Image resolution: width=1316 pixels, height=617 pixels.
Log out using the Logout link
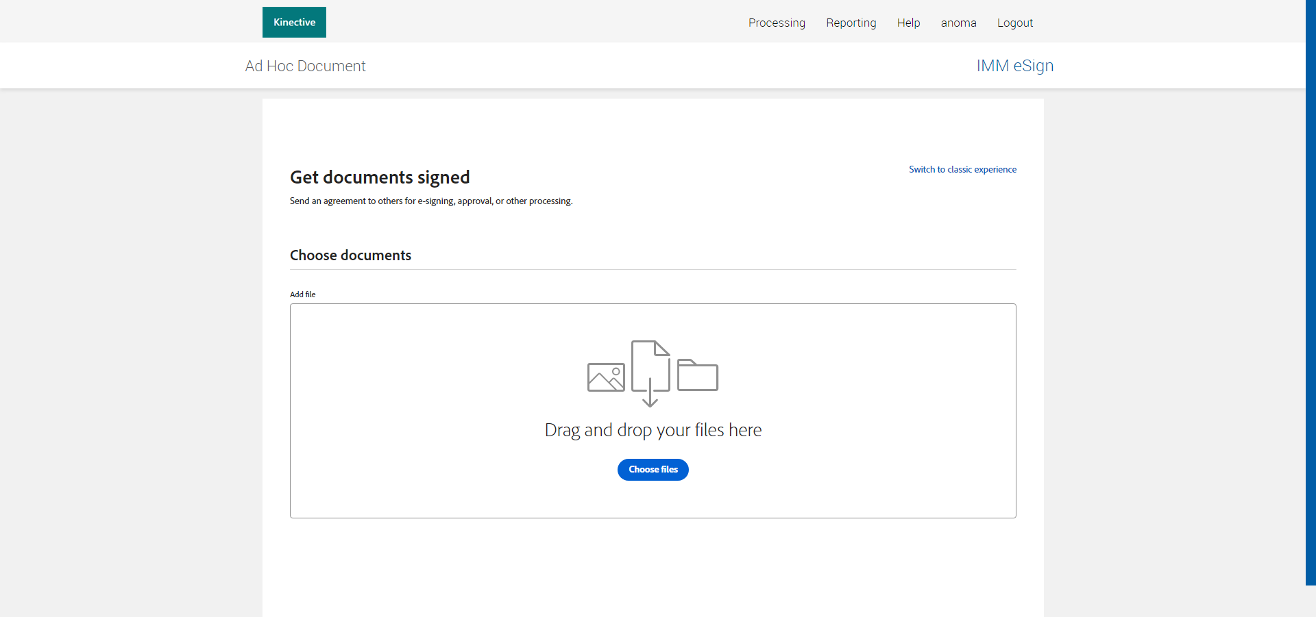point(1014,23)
